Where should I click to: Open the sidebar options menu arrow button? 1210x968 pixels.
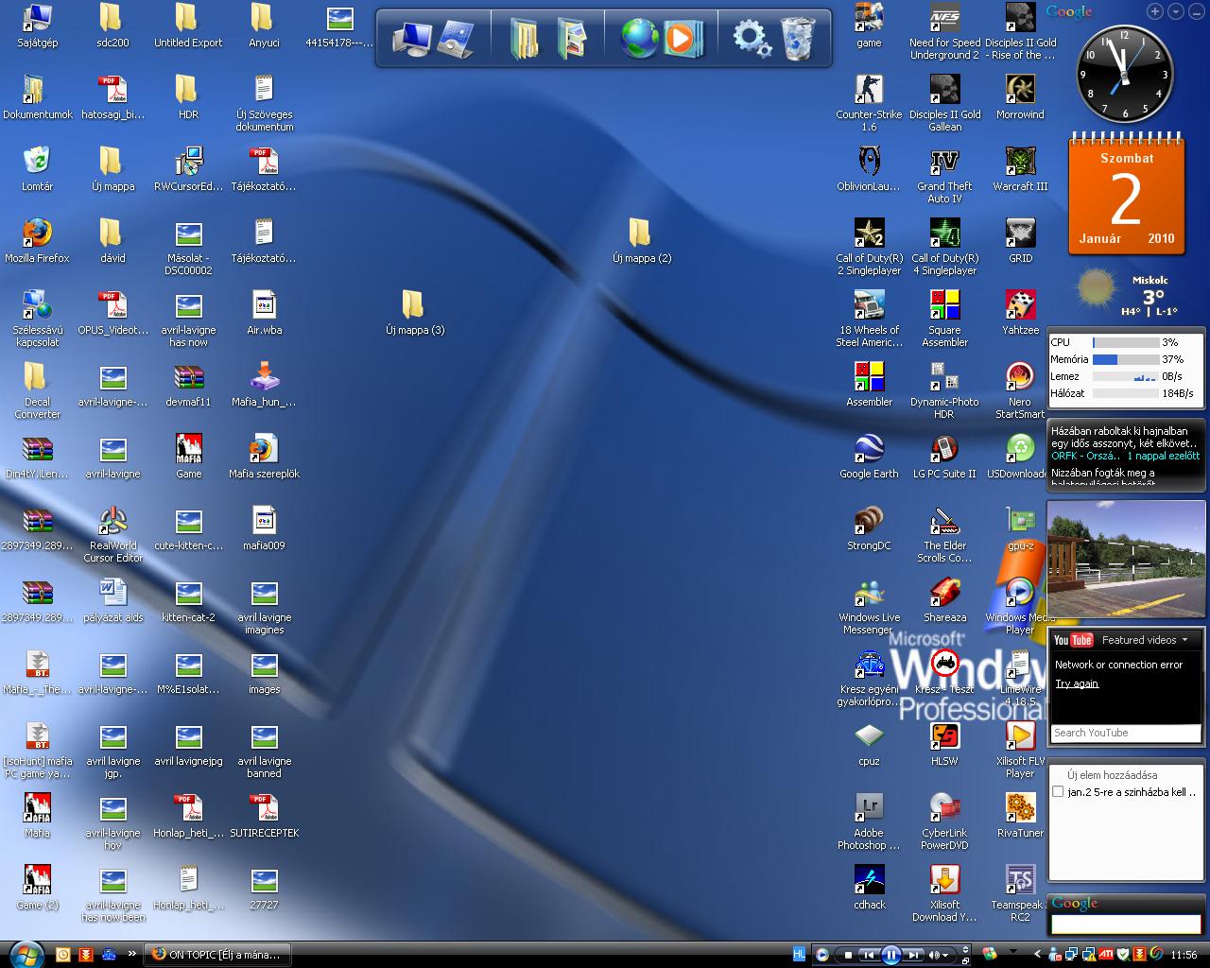click(1176, 12)
